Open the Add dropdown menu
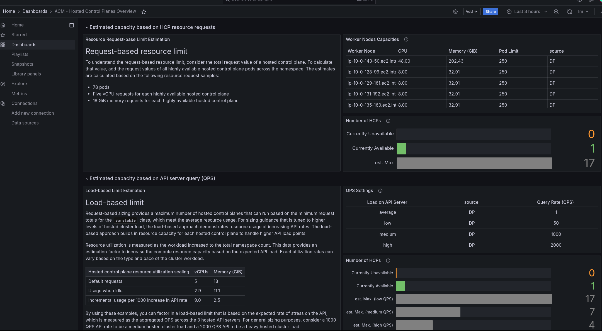This screenshot has height=331, width=602. click(472, 12)
